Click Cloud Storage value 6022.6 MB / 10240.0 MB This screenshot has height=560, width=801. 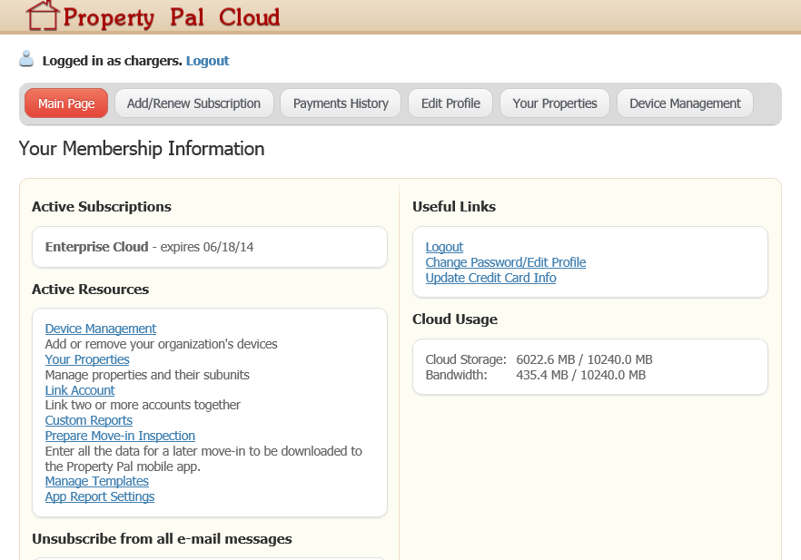[585, 359]
